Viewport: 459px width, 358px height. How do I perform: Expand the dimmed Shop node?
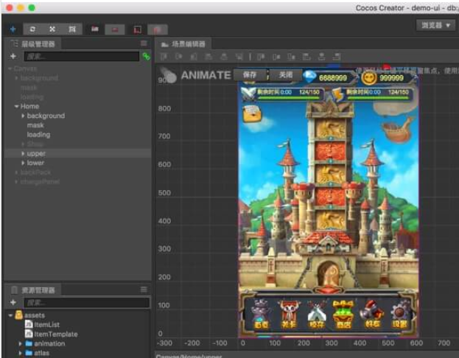(x=23, y=144)
